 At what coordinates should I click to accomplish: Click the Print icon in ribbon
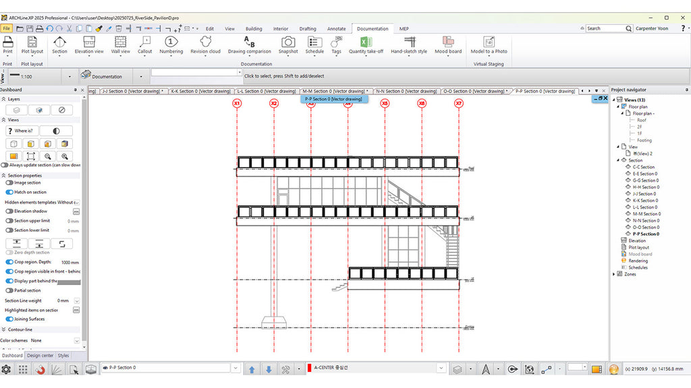8,42
